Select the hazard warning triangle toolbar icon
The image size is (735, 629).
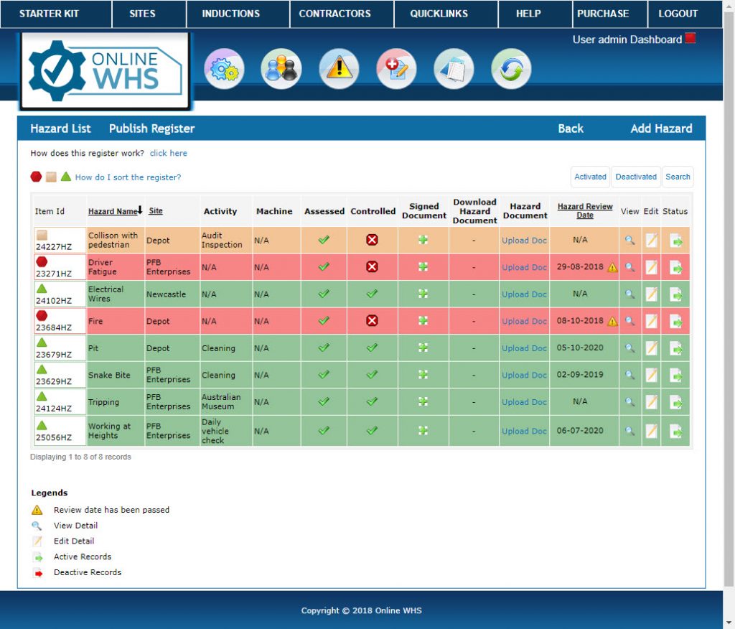[338, 67]
